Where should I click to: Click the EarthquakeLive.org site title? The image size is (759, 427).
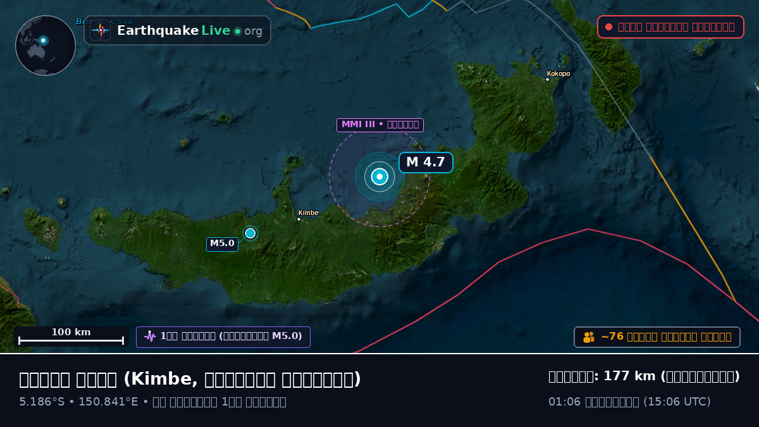[189, 30]
